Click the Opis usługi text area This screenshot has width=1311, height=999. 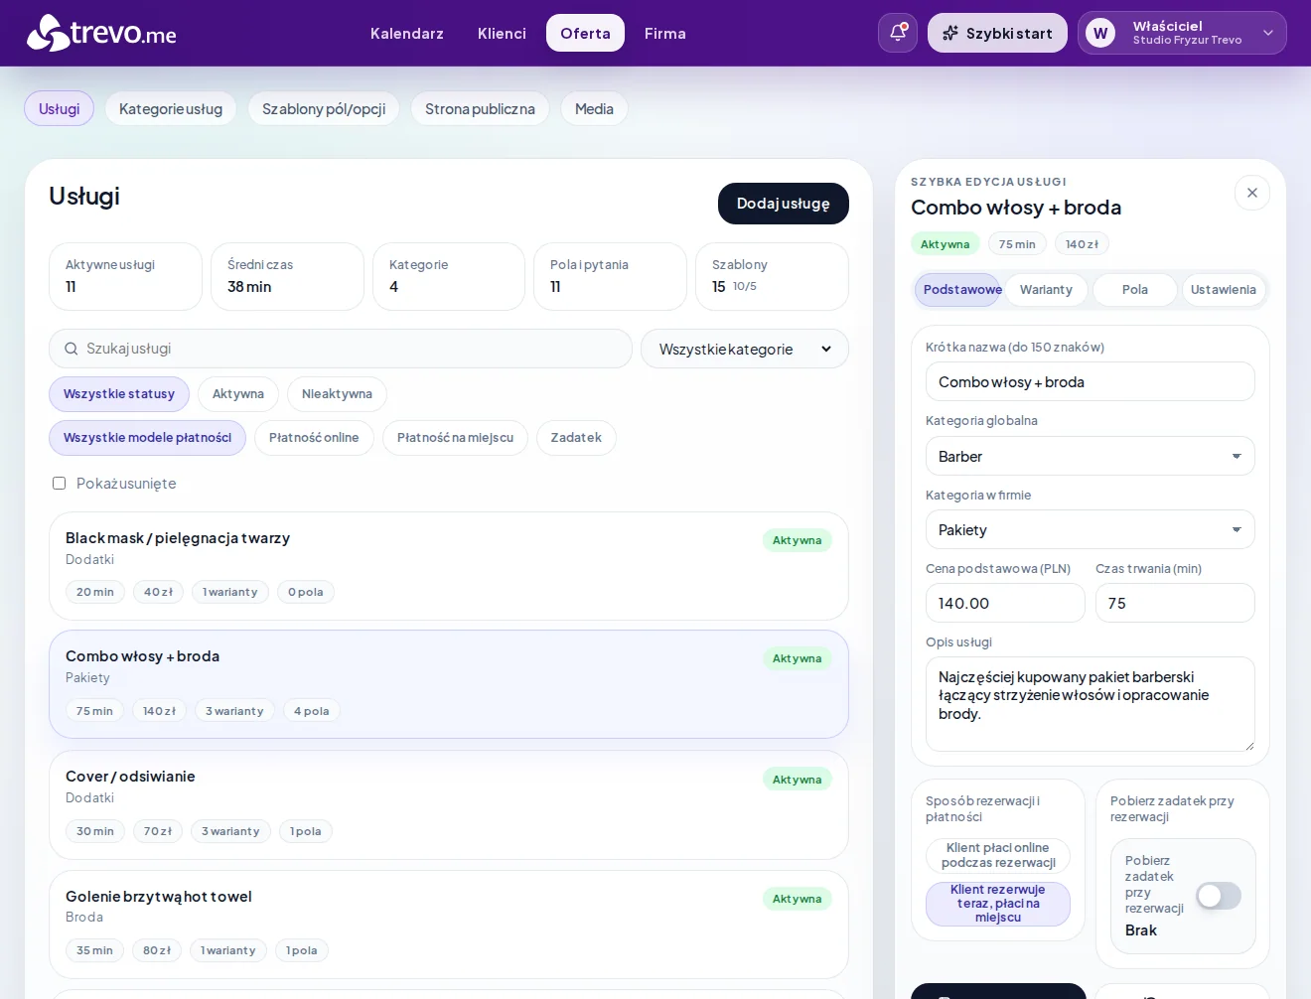pyautogui.click(x=1091, y=704)
